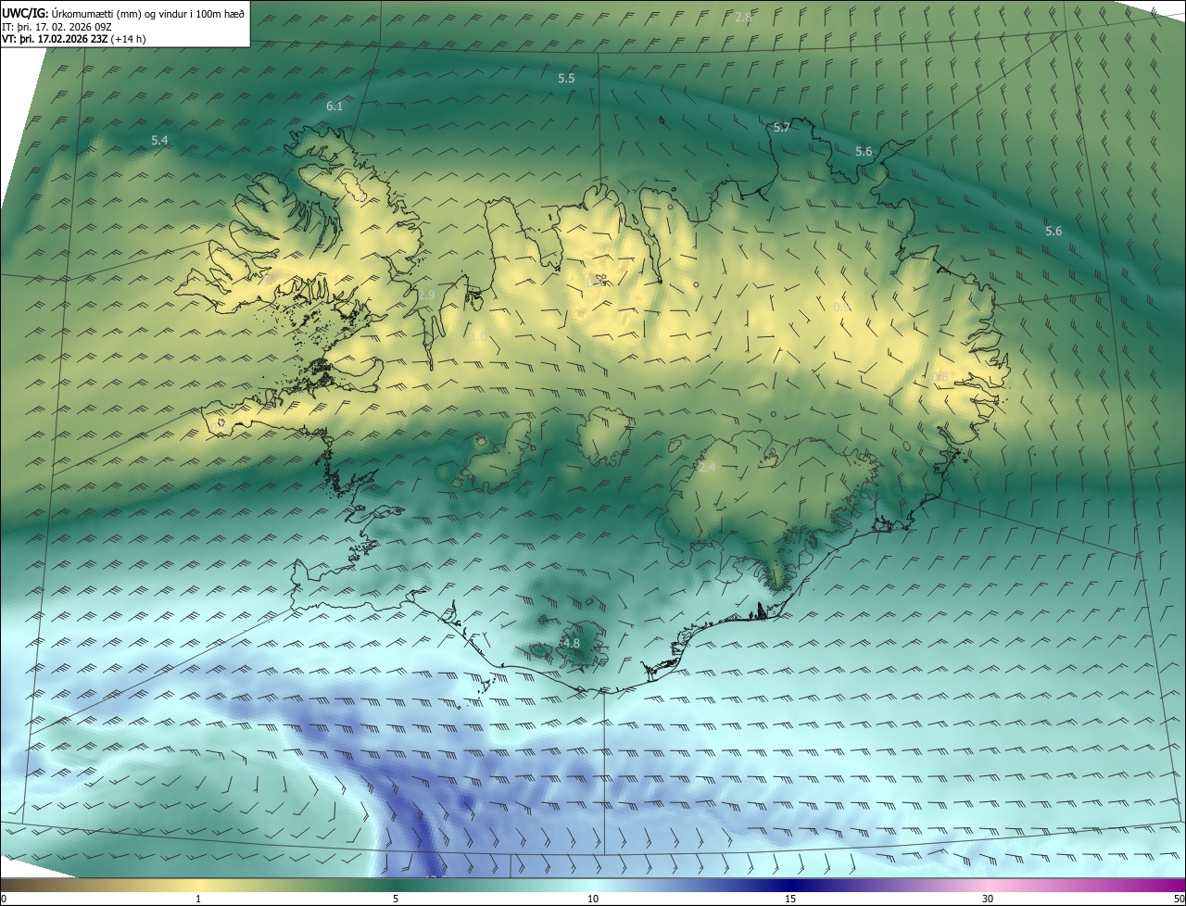Click the colorbar tick label "50"

pyautogui.click(x=1179, y=900)
